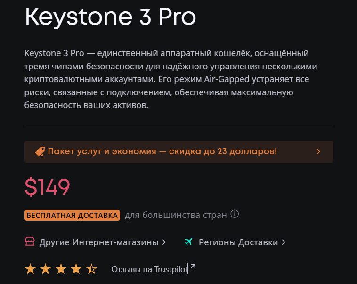Screen dimensions: 357x284
Task: Select the fourth rating star
Action: (x=76, y=269)
